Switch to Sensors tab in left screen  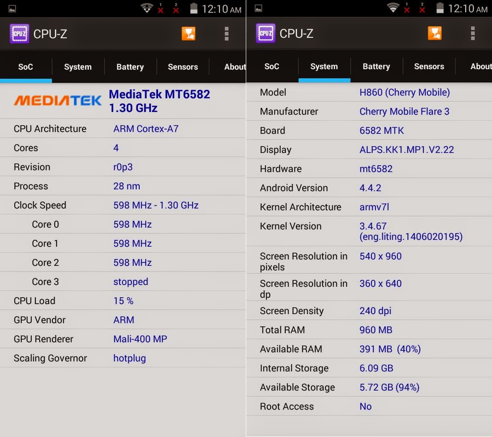coord(183,67)
